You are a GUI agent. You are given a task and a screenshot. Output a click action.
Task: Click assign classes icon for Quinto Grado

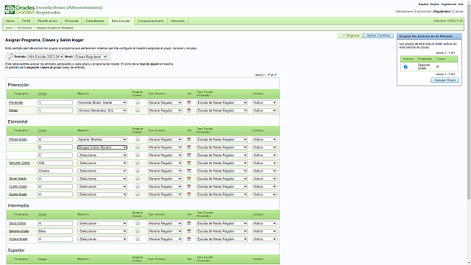coord(138,194)
